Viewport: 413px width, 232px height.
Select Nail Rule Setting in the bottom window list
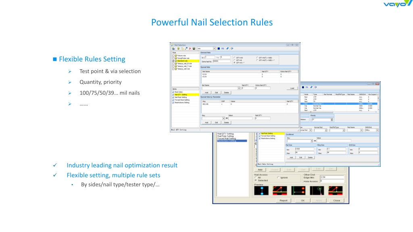pos(225,136)
